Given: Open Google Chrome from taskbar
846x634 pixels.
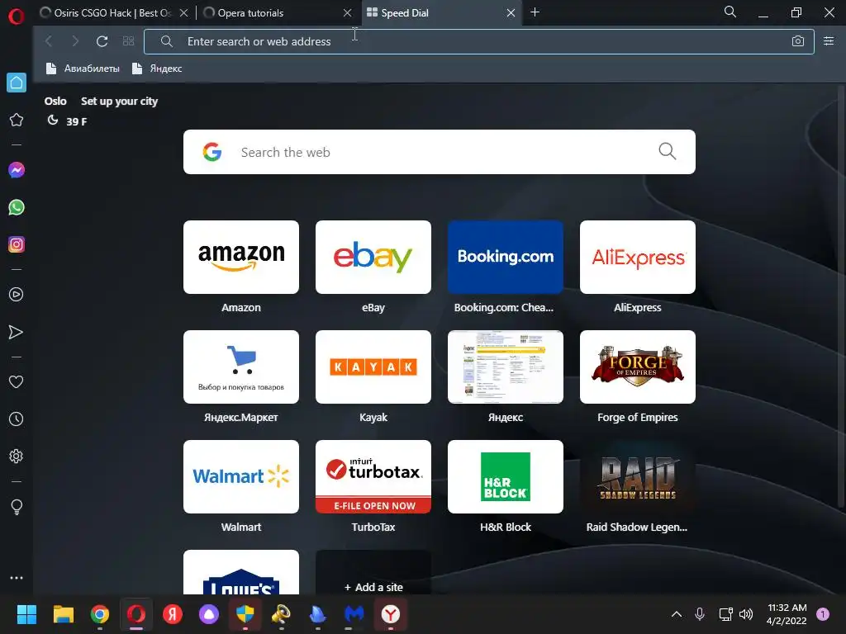Looking at the screenshot, I should (x=100, y=614).
